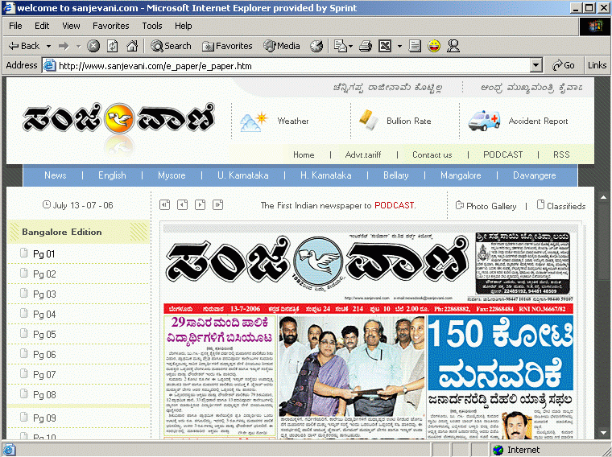
Task: Open the Favorites menu
Action: coord(111,26)
